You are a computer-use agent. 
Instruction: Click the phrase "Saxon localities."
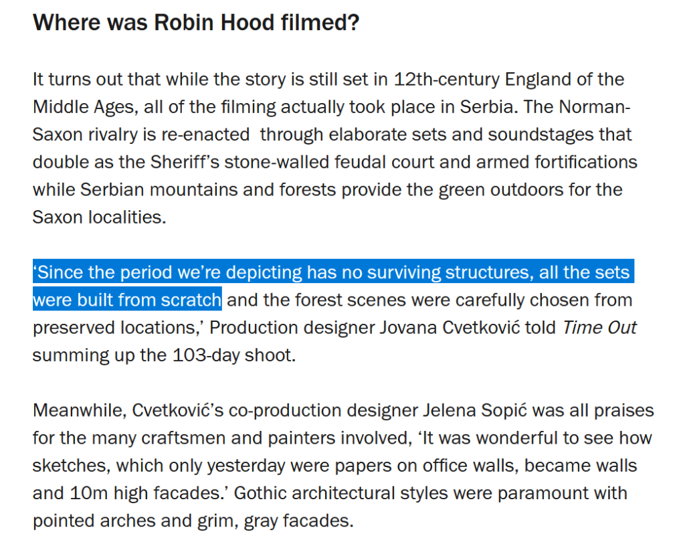coord(98,217)
